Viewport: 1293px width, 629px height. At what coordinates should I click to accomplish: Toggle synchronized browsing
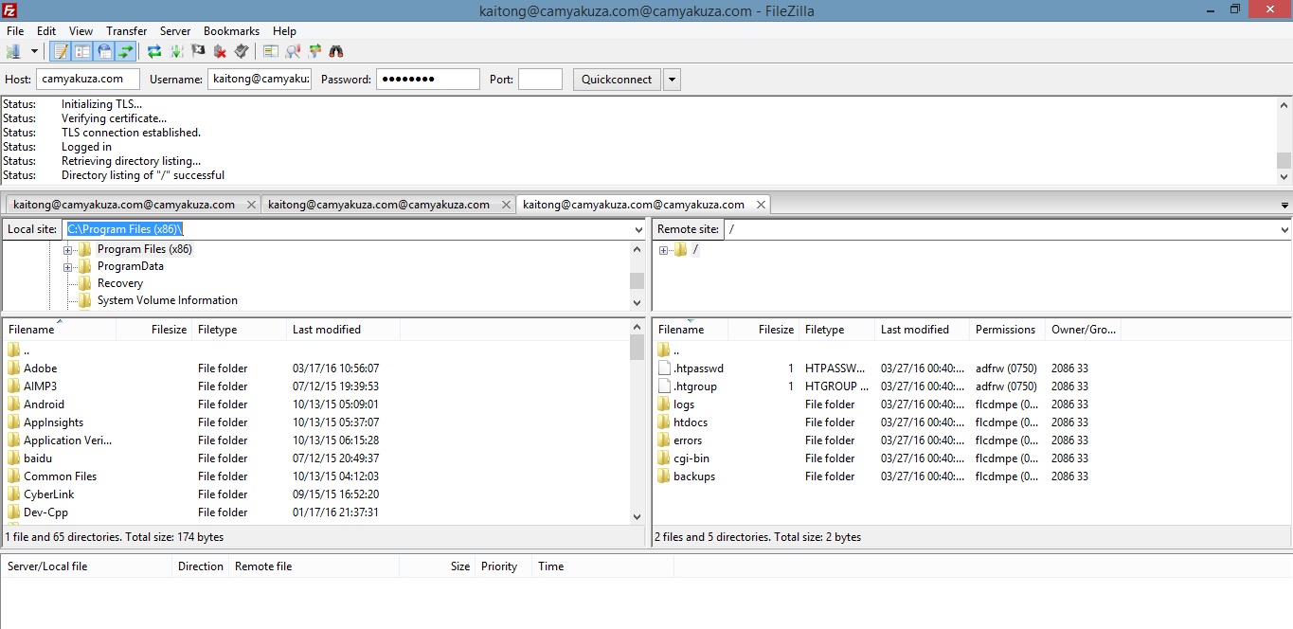(x=314, y=51)
